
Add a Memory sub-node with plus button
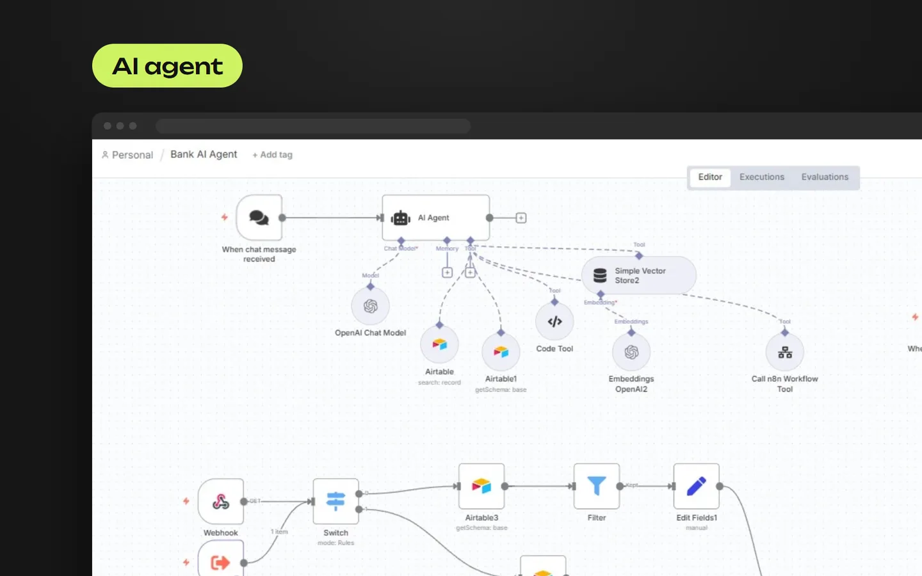click(x=448, y=273)
